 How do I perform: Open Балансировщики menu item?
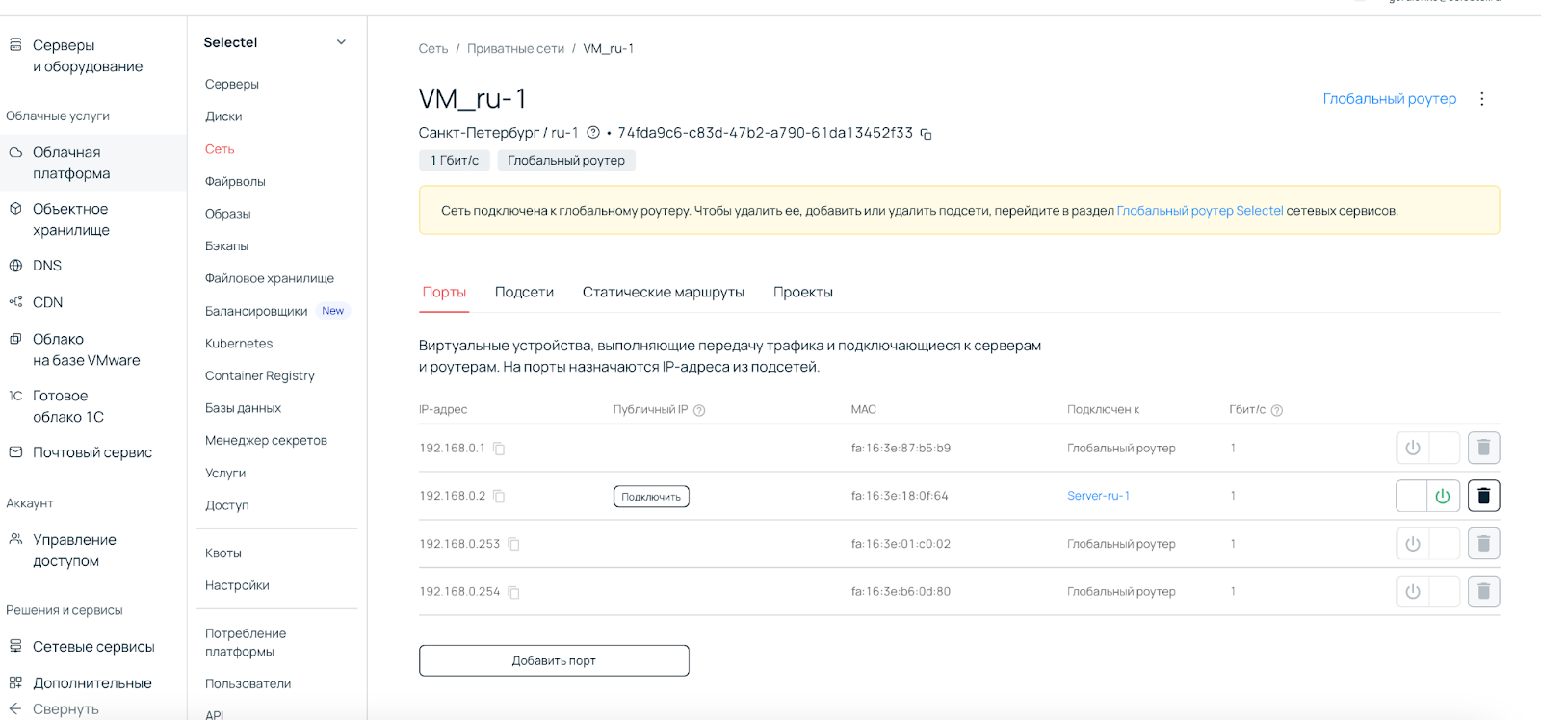coord(256,311)
